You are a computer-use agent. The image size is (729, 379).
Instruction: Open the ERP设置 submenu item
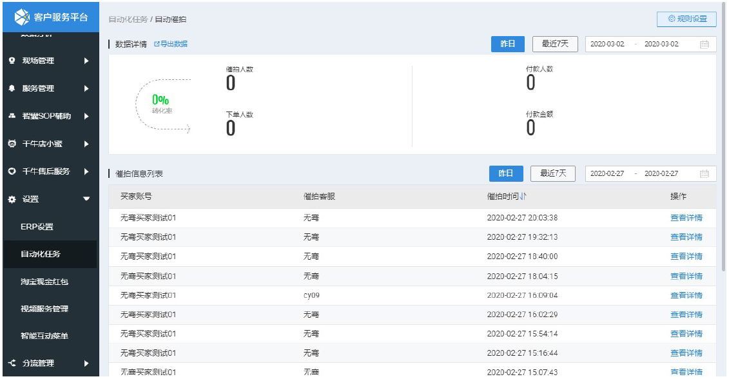coord(37,227)
